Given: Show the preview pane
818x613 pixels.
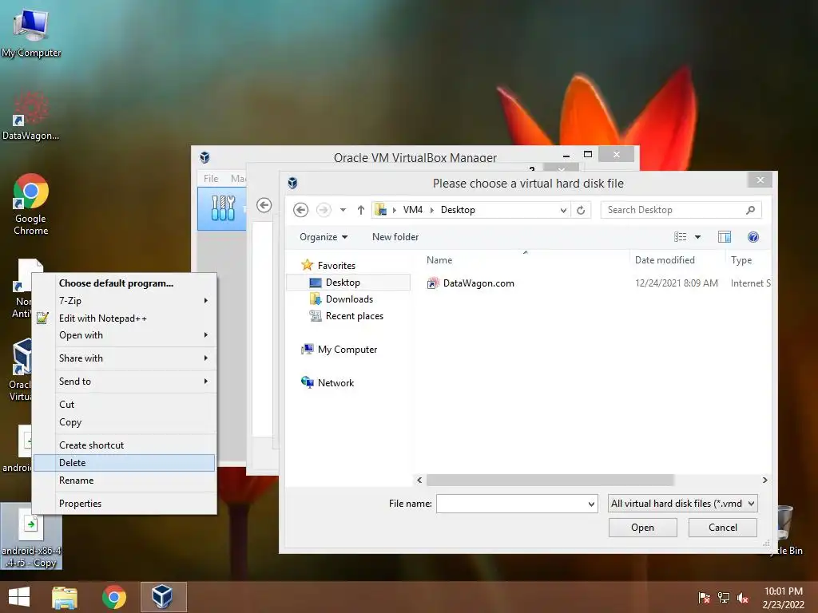Looking at the screenshot, I should pyautogui.click(x=724, y=237).
